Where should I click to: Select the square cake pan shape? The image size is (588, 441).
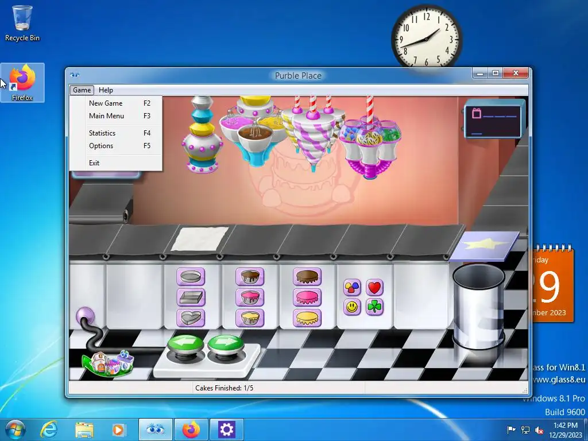[191, 297]
